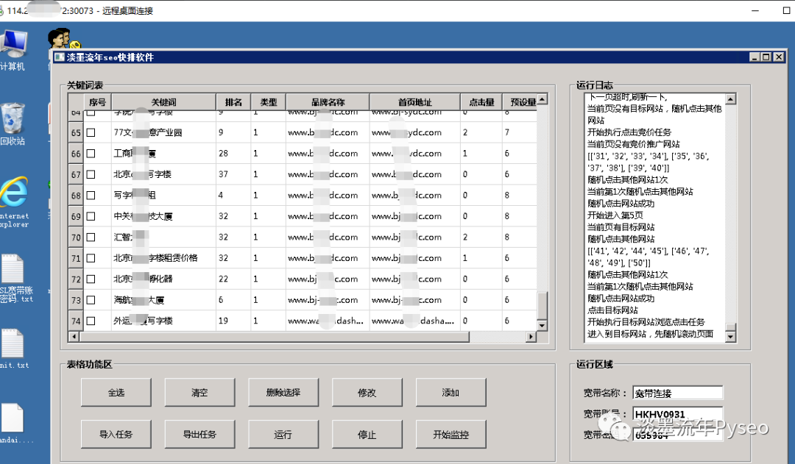Click the 运行日志 scroll-up arrow

(731, 99)
